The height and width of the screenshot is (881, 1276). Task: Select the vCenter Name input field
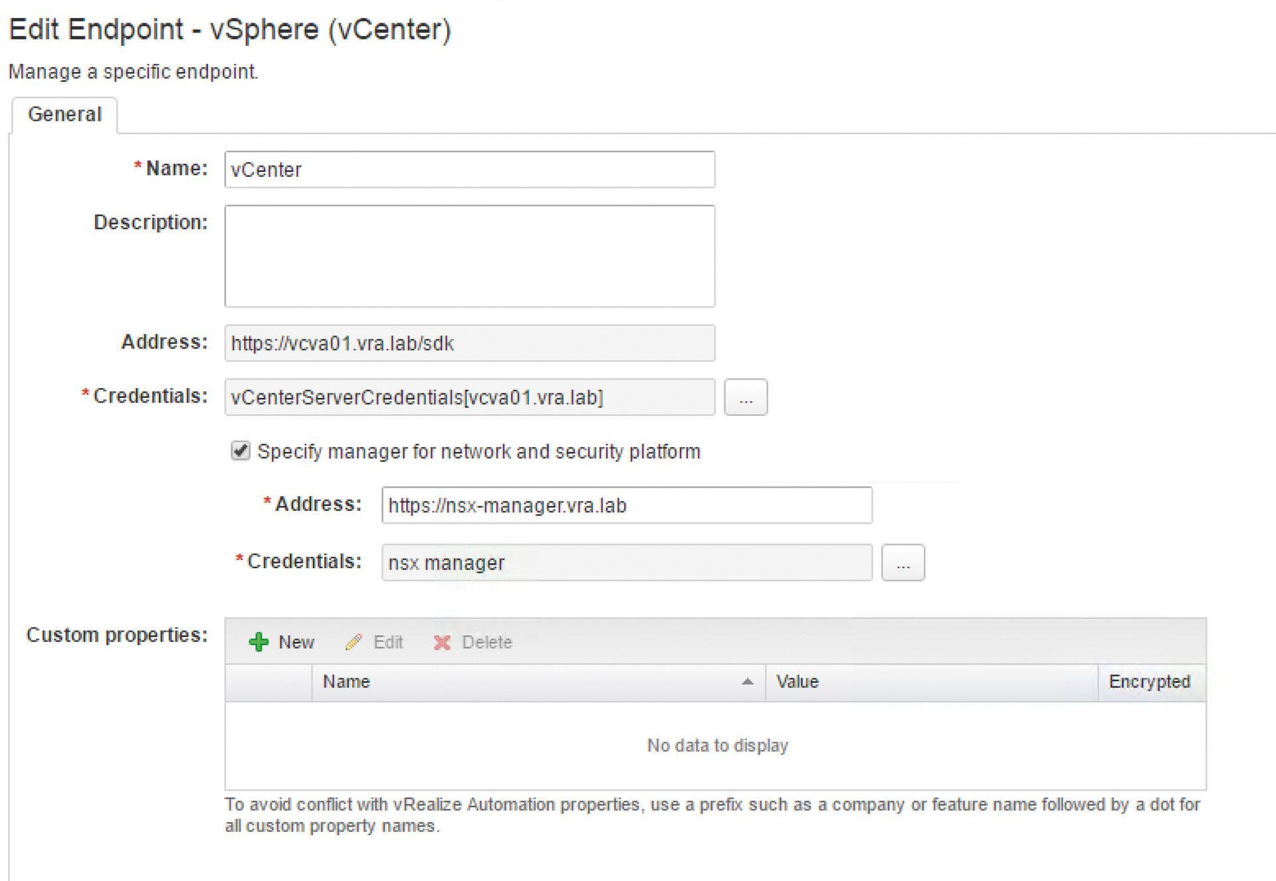[469, 169]
